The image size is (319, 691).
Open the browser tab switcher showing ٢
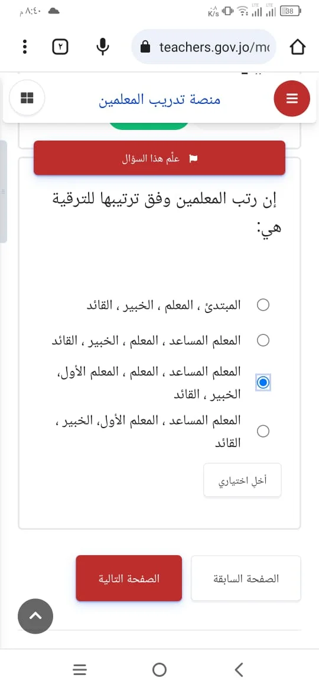tap(60, 47)
